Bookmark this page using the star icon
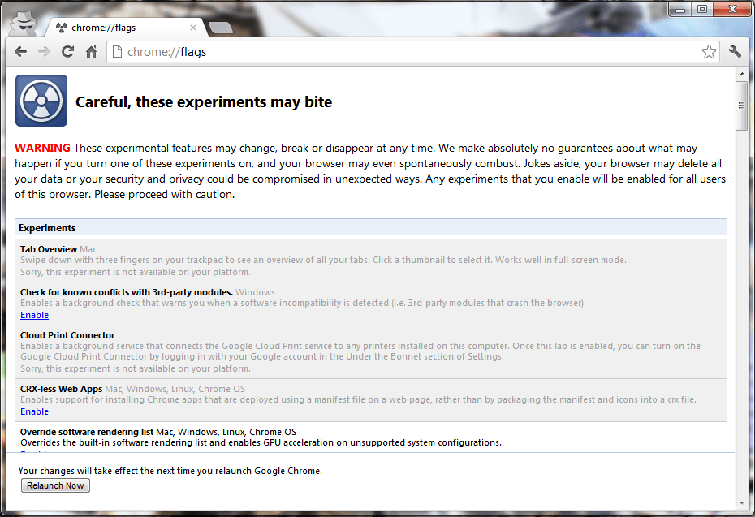 (x=709, y=50)
